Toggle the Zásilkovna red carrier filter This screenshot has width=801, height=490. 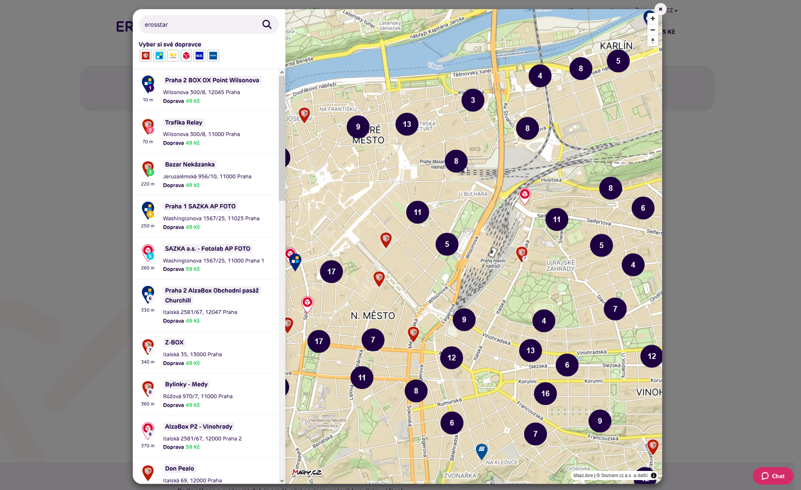146,55
